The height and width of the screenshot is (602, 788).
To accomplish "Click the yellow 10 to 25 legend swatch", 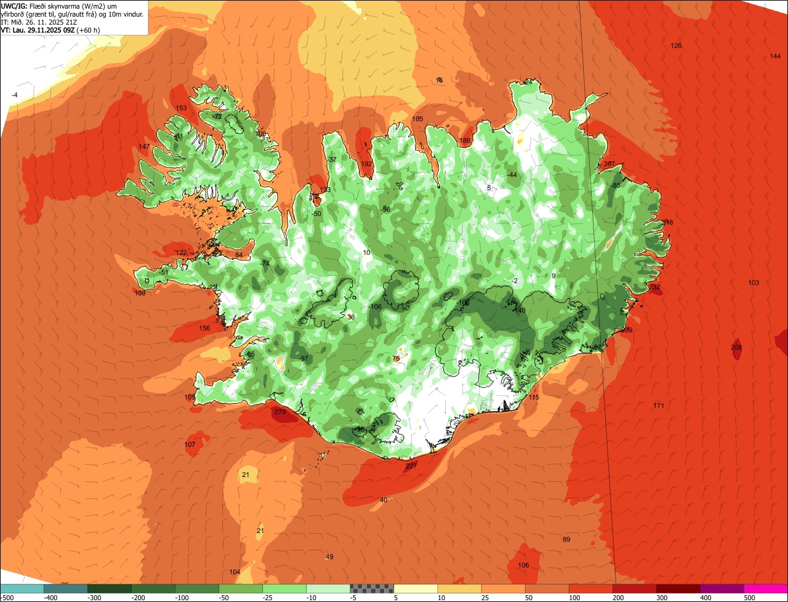I will (x=459, y=588).
